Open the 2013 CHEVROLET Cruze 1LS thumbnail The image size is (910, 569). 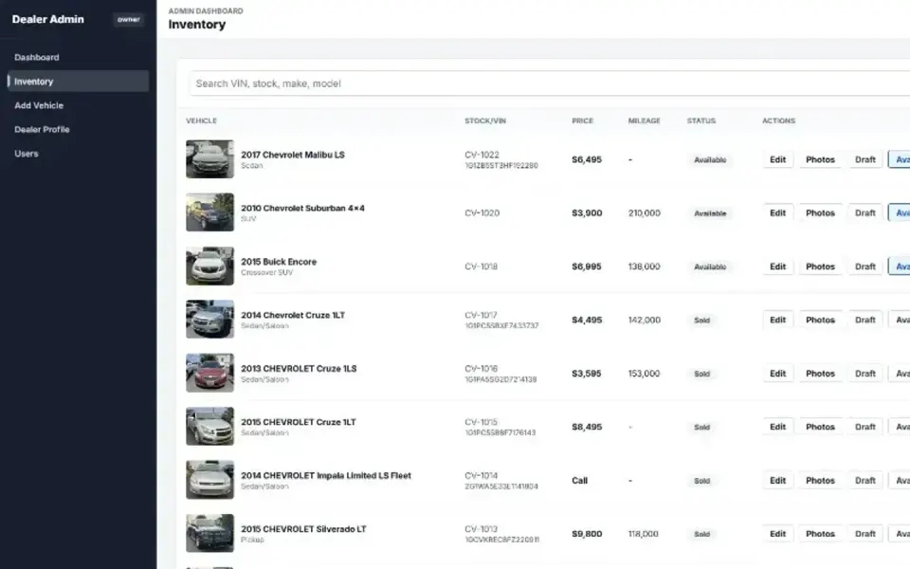point(209,373)
